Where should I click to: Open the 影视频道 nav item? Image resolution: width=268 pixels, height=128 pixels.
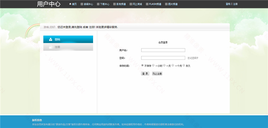click(x=121, y=4)
